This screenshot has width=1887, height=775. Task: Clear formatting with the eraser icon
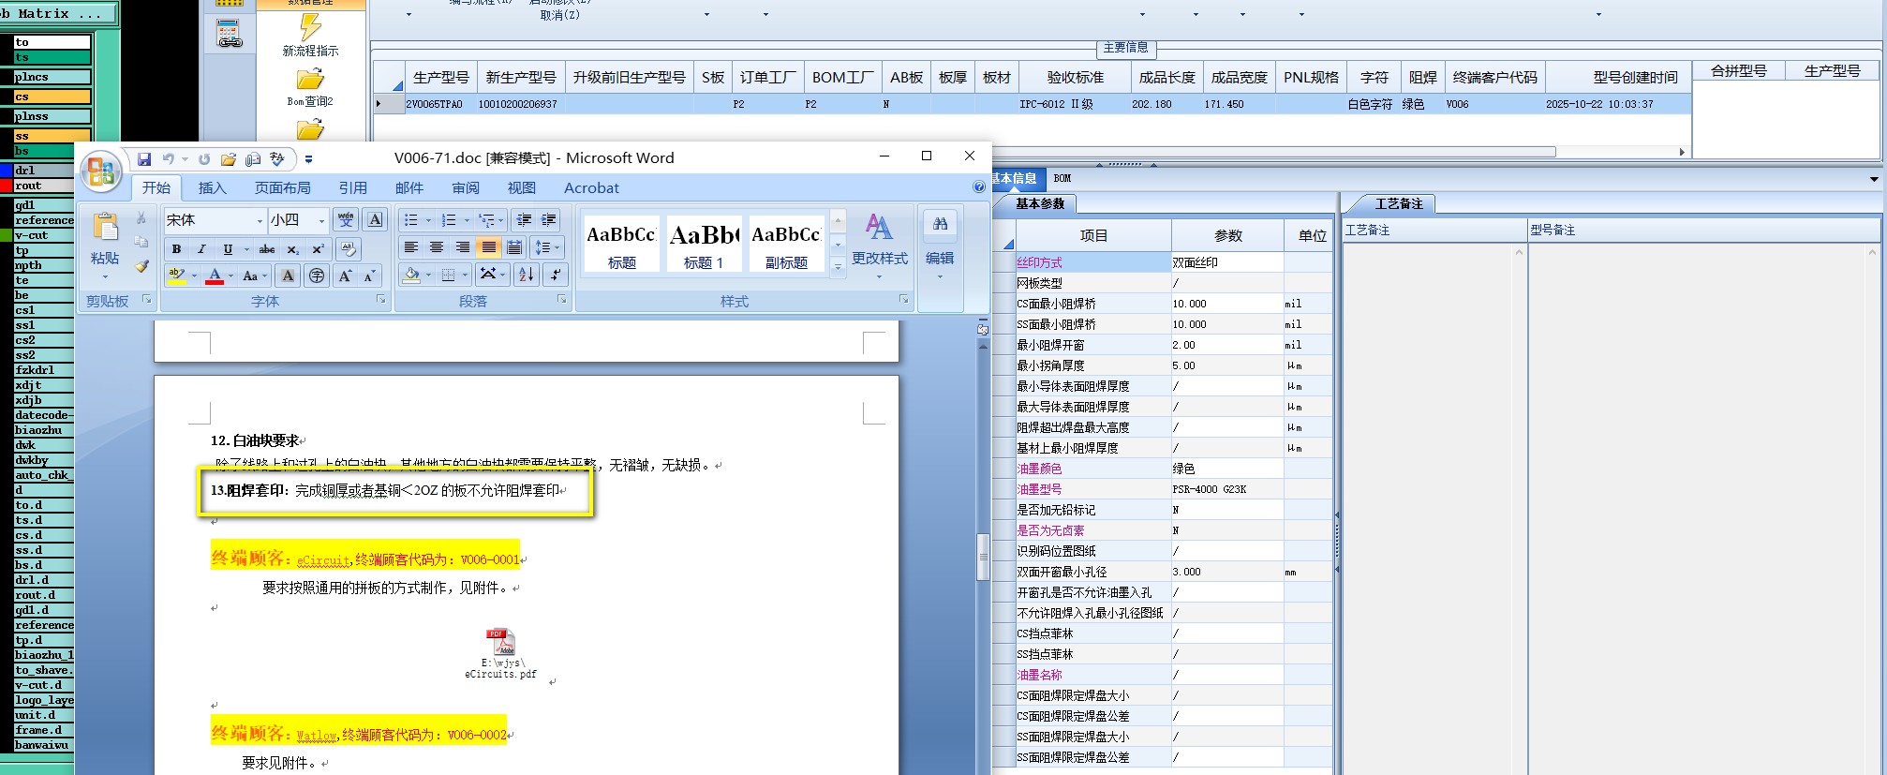coord(349,248)
